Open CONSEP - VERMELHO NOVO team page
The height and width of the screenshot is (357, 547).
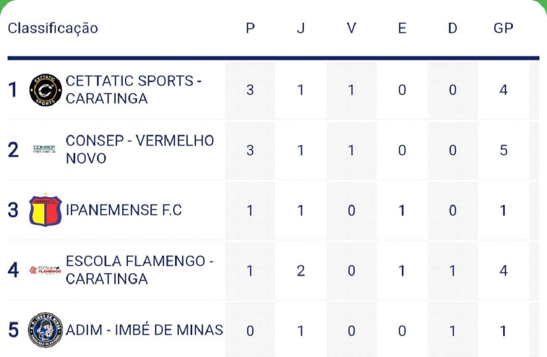139,149
